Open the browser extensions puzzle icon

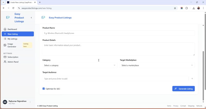click(x=187, y=8)
